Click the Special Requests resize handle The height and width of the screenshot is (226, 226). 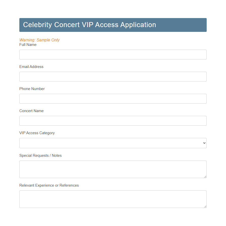[x=205, y=177]
